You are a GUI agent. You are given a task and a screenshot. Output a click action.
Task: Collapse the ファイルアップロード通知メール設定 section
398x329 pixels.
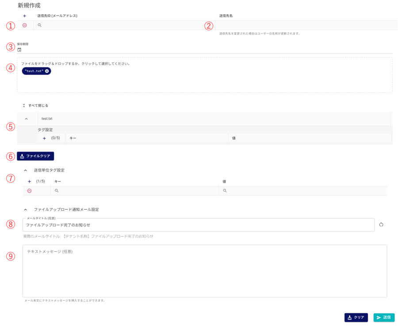(26, 210)
